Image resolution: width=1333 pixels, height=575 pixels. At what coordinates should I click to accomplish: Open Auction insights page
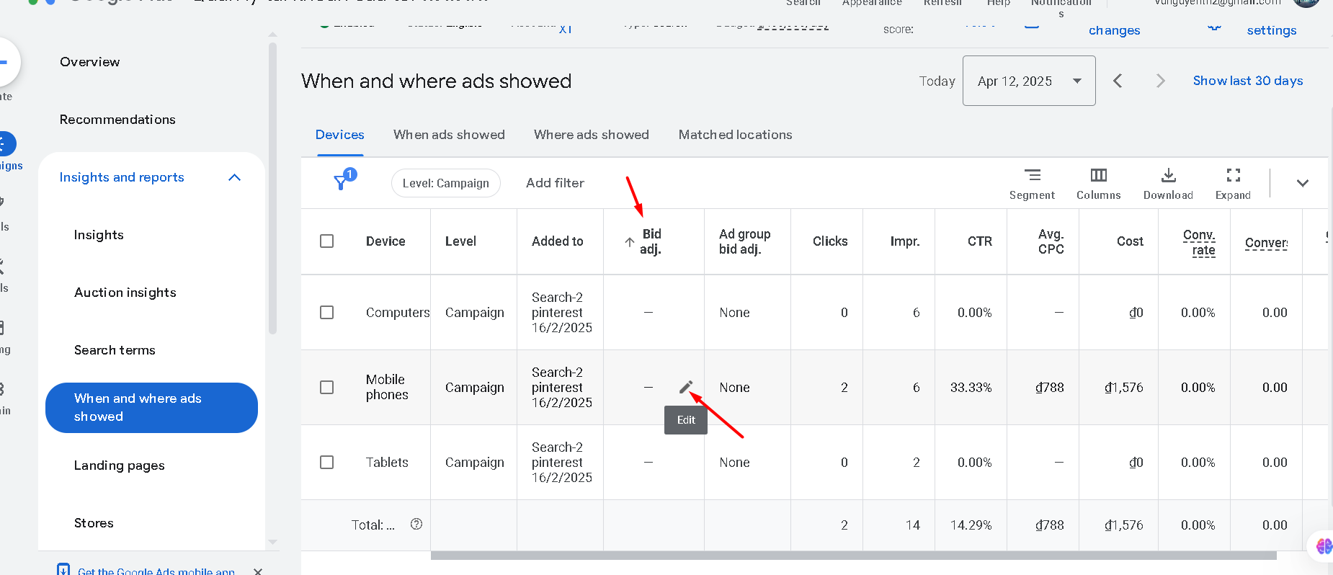[x=125, y=293]
